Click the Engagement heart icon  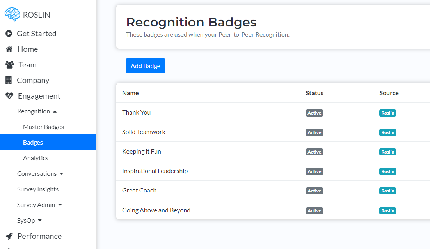(9, 96)
